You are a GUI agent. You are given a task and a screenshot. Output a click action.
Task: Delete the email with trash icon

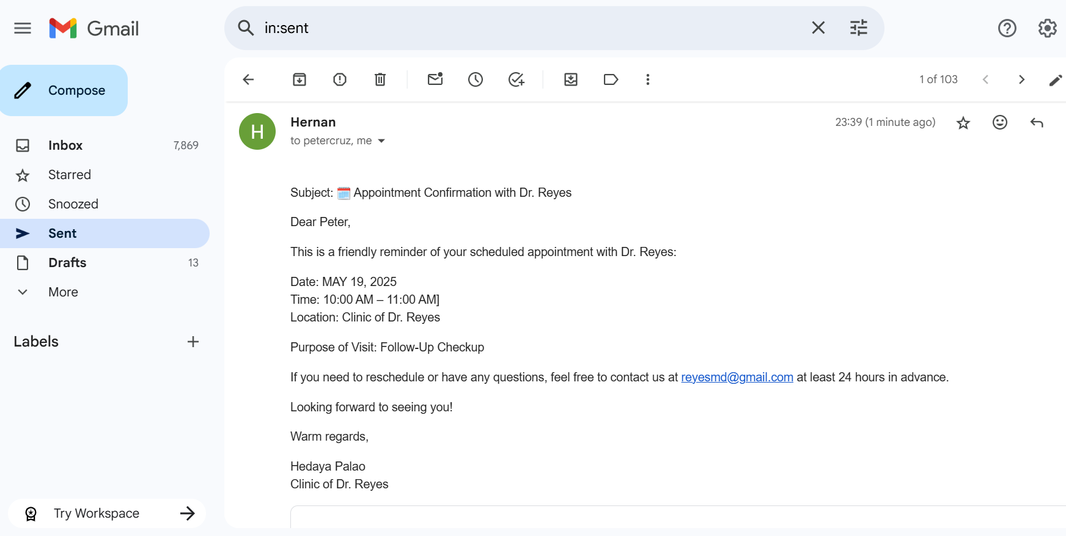click(380, 79)
